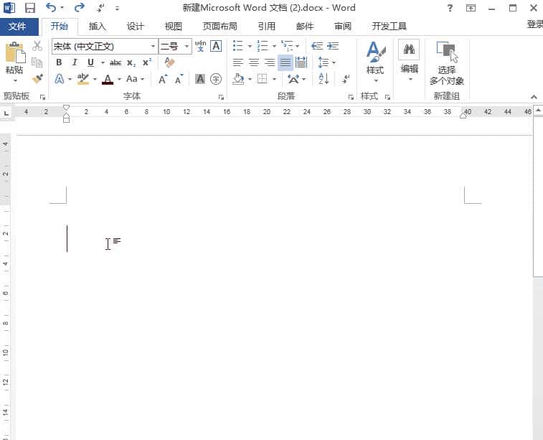Open the phonetic guide (wén) tool

[200, 46]
